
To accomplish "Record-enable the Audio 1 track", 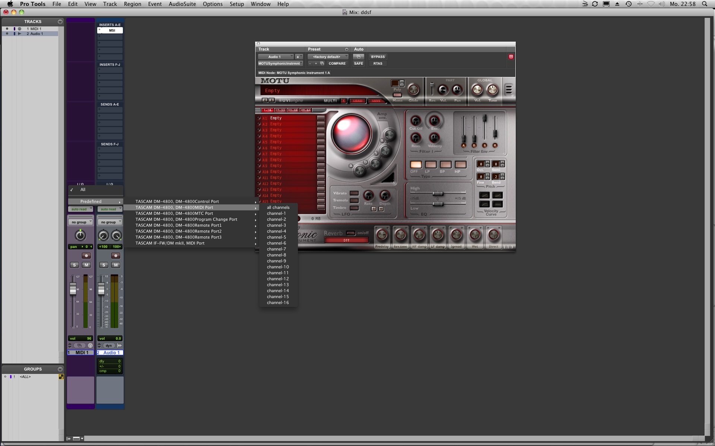I will pyautogui.click(x=115, y=256).
